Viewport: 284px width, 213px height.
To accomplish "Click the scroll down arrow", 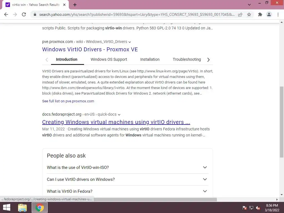I will click(282, 195).
